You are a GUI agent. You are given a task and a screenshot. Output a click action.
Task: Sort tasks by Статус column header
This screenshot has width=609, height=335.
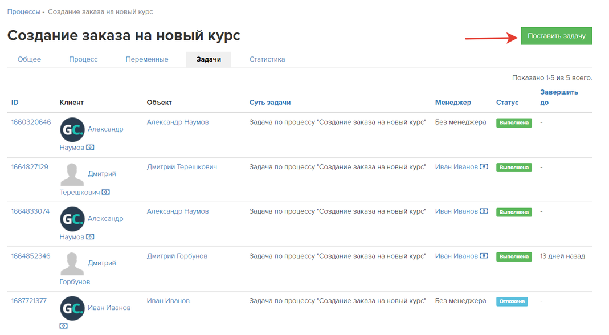click(x=507, y=103)
